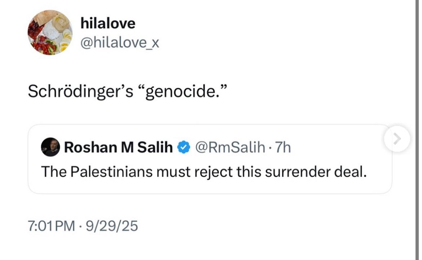Open hilalove's food-plate profile picture
The width and height of the screenshot is (422, 260).
(x=50, y=32)
